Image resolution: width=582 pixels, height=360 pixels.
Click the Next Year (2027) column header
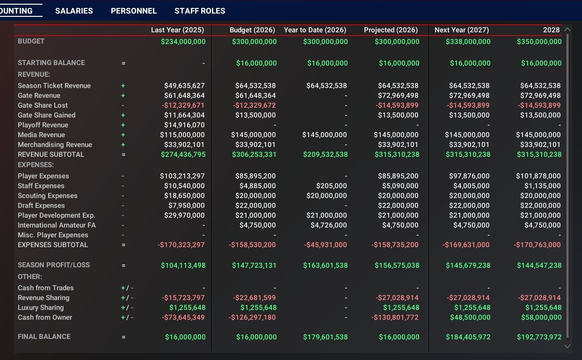click(x=462, y=30)
